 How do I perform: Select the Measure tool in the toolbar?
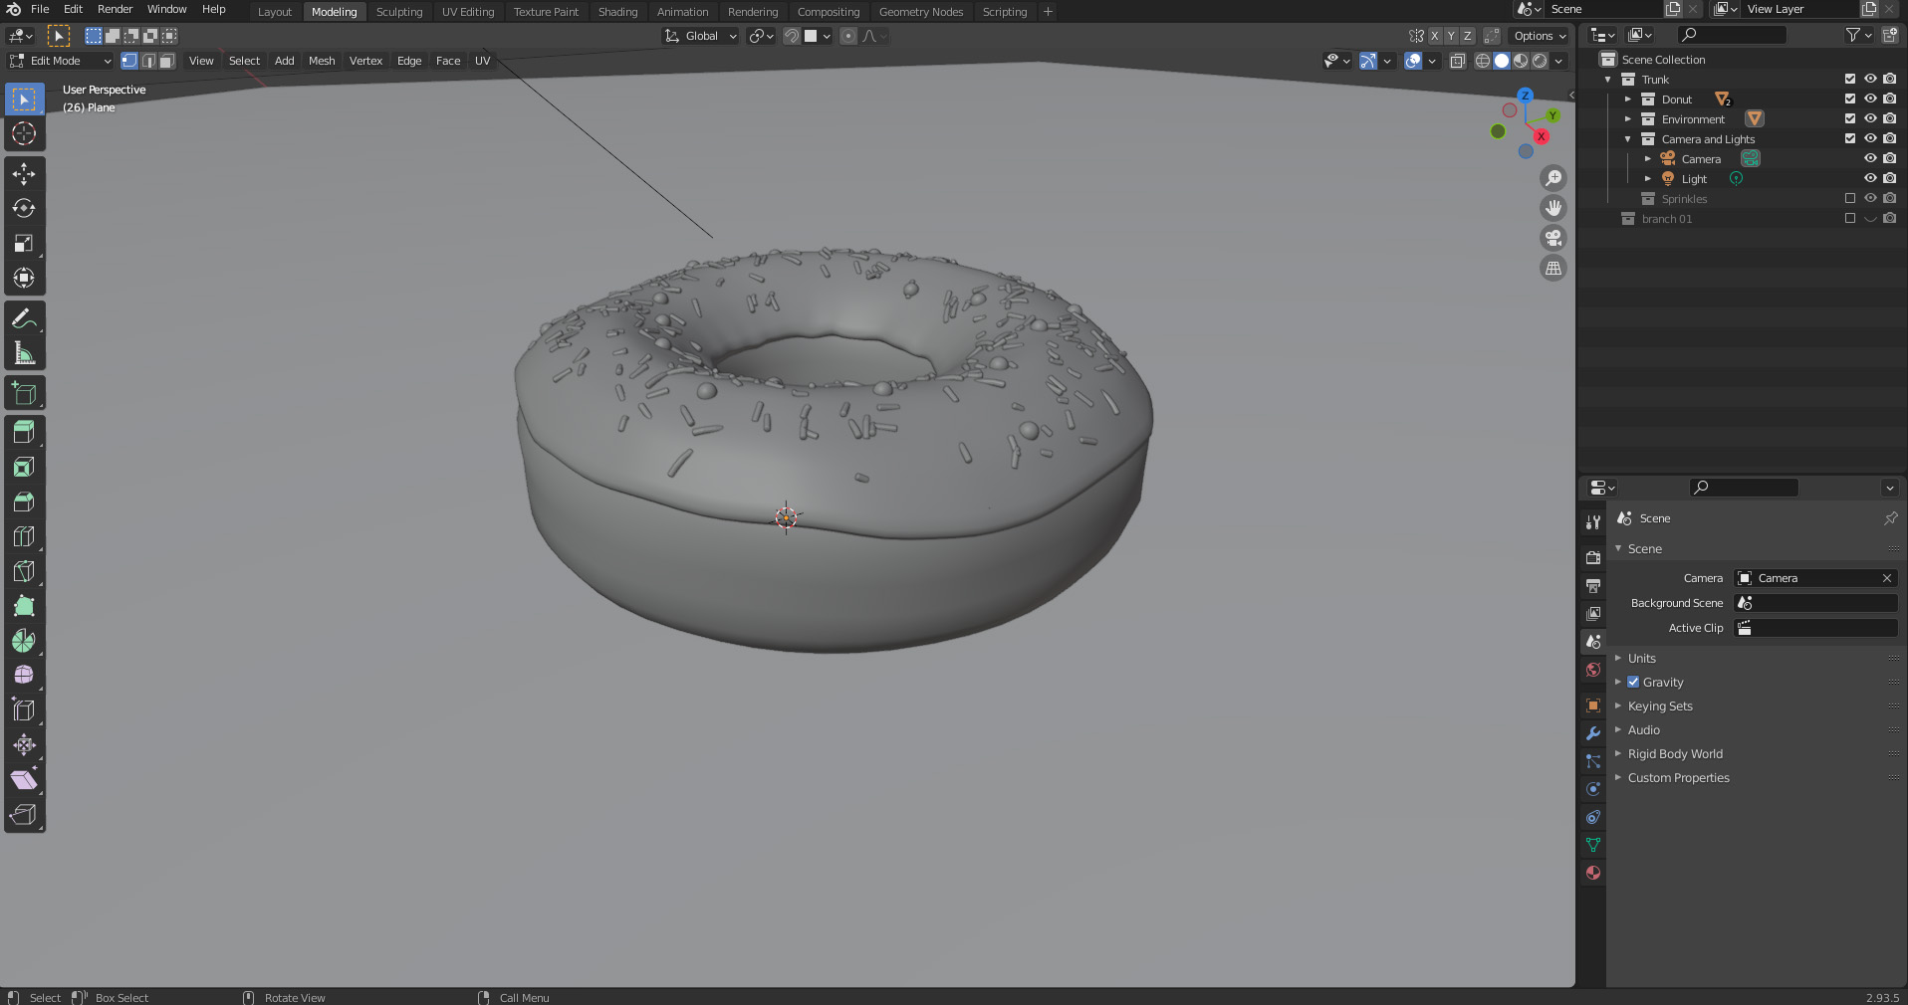point(24,350)
